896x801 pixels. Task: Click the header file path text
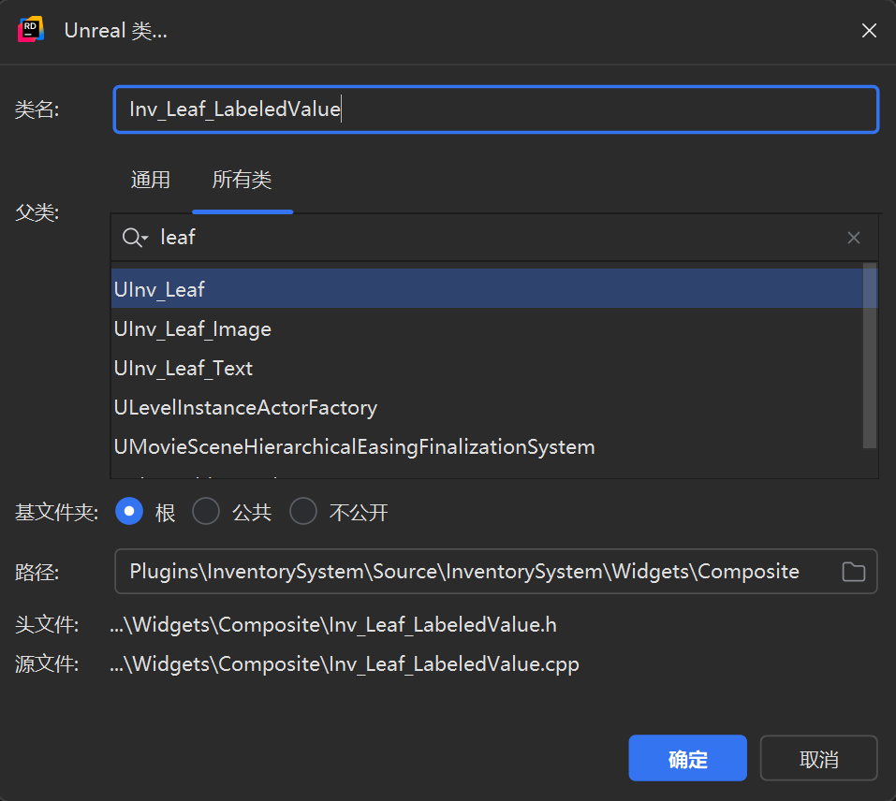click(333, 624)
